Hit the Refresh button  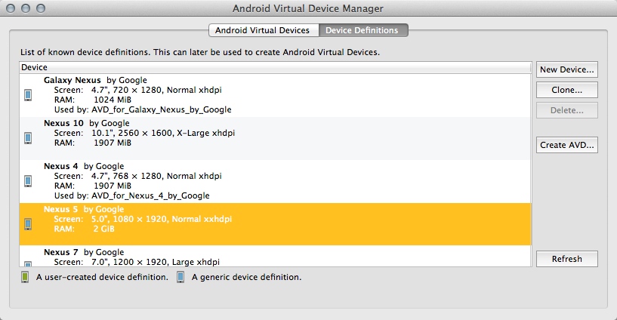tap(566, 259)
